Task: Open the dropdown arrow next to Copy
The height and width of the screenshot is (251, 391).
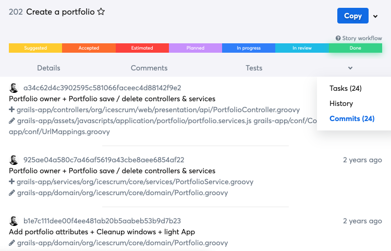Action: [x=375, y=16]
